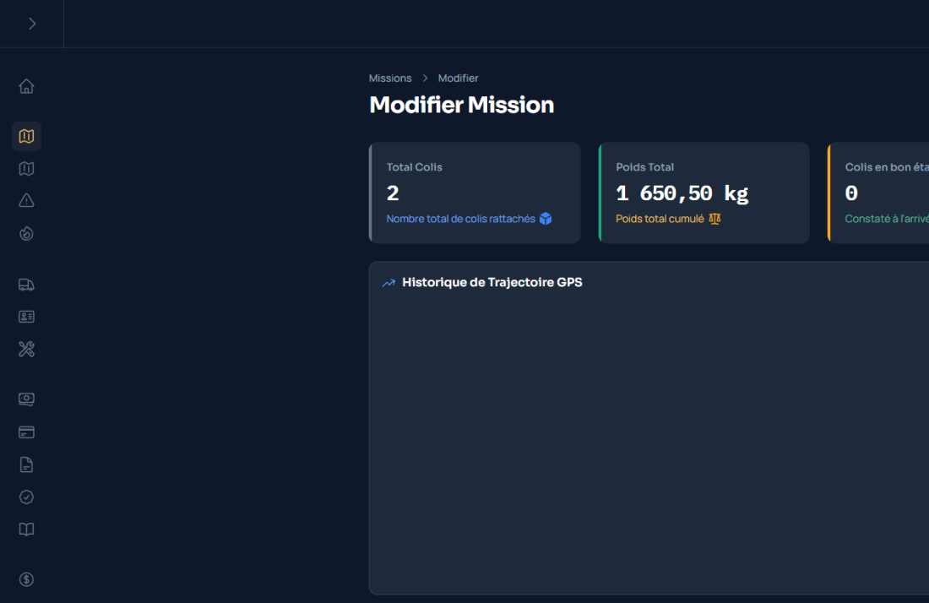Click the Historique de Trajectoire GPS title
Image resolution: width=929 pixels, height=603 pixels.
492,283
